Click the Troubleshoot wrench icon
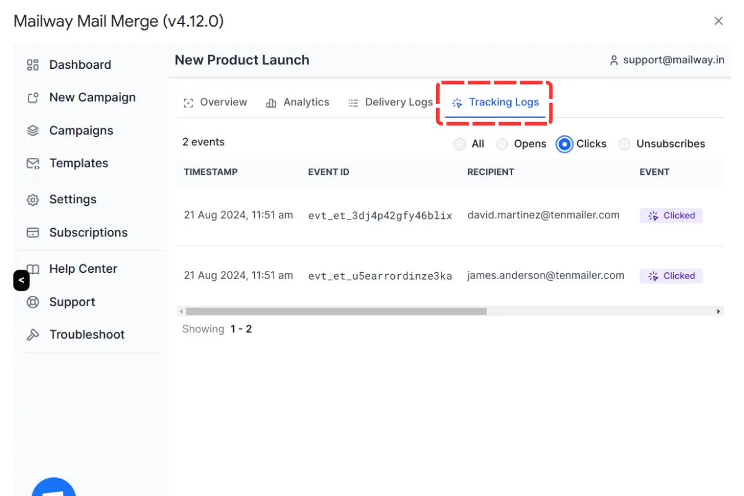This screenshot has height=496, width=744. 32,334
